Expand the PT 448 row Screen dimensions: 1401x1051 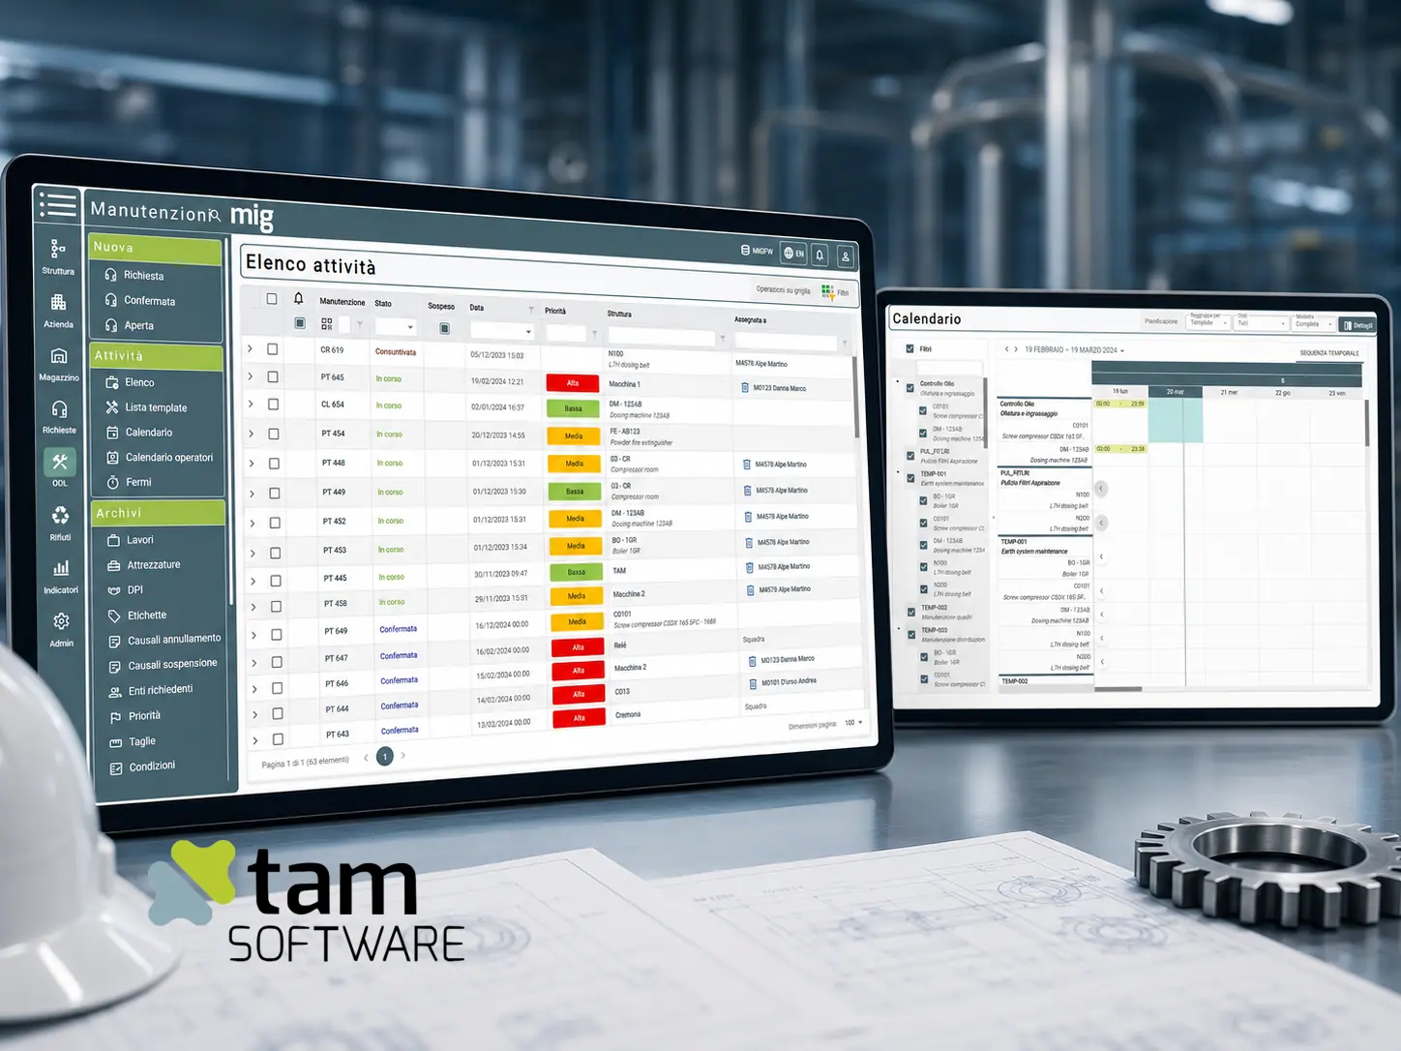point(252,464)
